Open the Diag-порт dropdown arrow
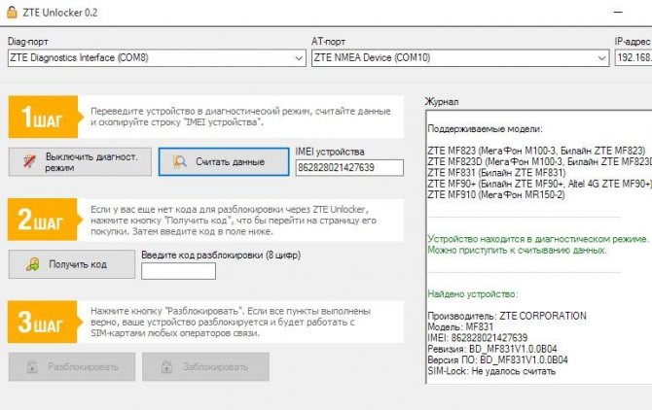Viewport: 652px width, 410px height. pos(299,58)
